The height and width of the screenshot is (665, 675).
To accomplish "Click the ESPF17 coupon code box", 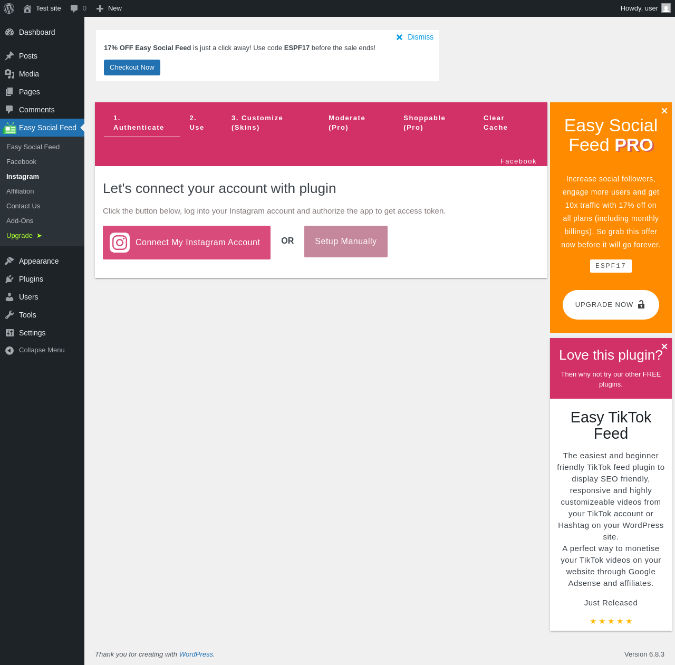I will pos(611,266).
